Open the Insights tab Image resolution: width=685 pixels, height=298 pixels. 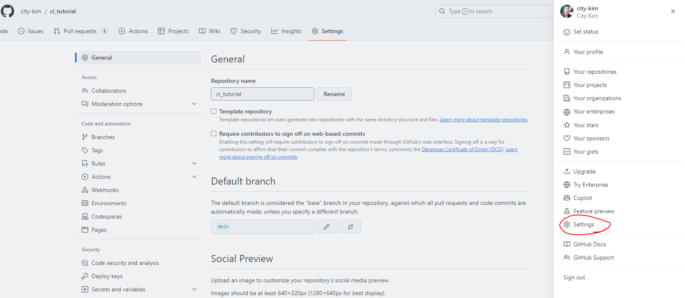[x=286, y=31]
